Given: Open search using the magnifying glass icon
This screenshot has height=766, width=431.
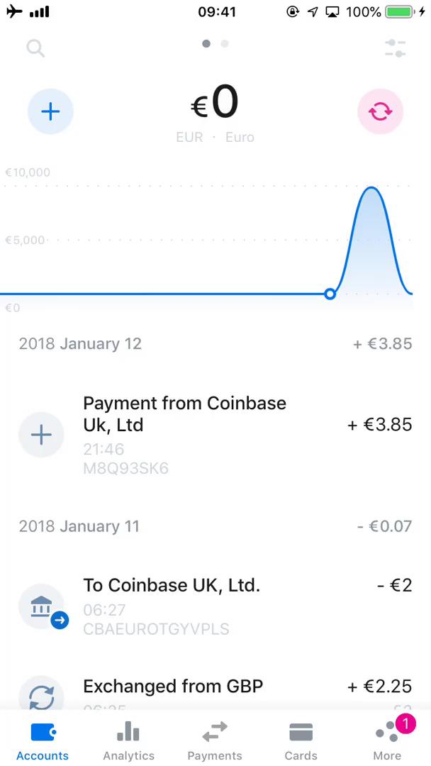Looking at the screenshot, I should click(35, 48).
